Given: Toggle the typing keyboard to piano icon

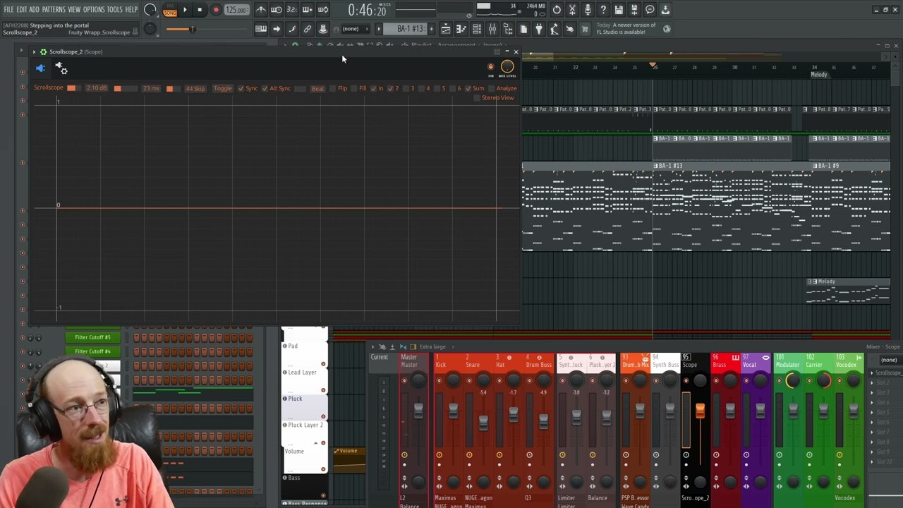Looking at the screenshot, I should [261, 29].
